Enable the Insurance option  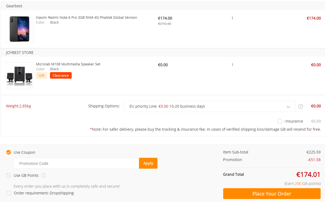279,121
